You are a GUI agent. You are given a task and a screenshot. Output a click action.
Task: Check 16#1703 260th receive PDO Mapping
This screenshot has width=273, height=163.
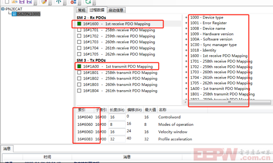coord(79,42)
